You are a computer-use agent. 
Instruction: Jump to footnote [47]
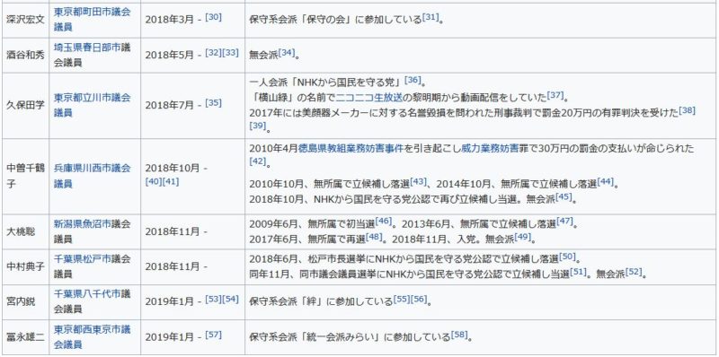pyautogui.click(x=564, y=222)
